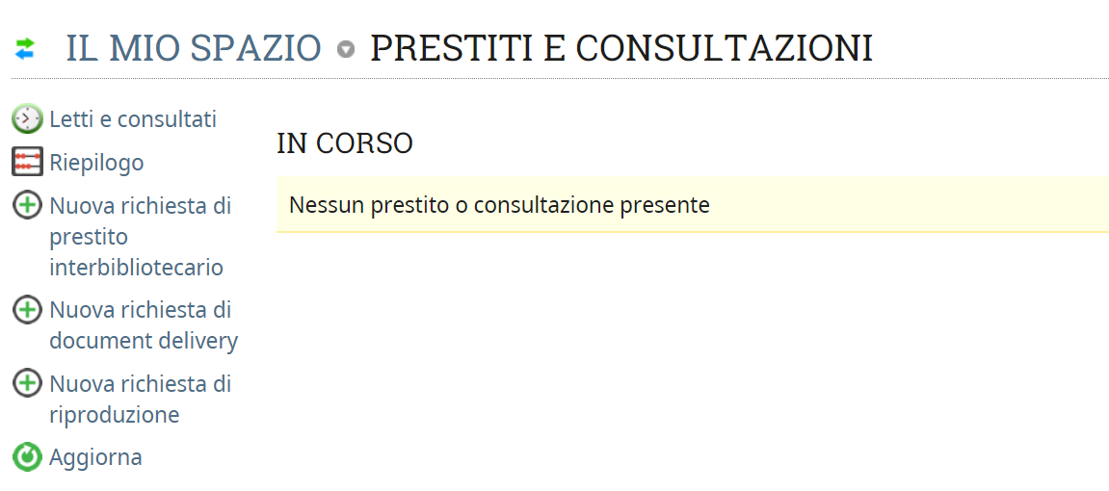The image size is (1109, 491).
Task: Click plus icon for document delivery request
Action: click(x=27, y=310)
